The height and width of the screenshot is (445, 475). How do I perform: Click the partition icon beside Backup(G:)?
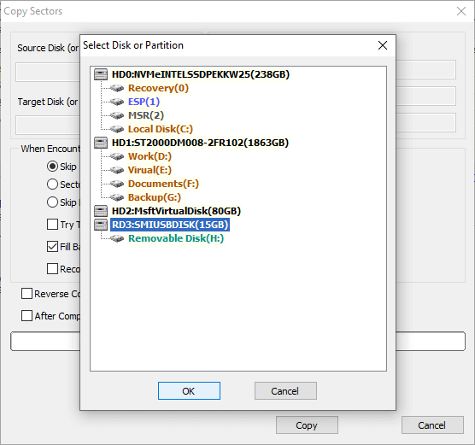click(x=117, y=197)
